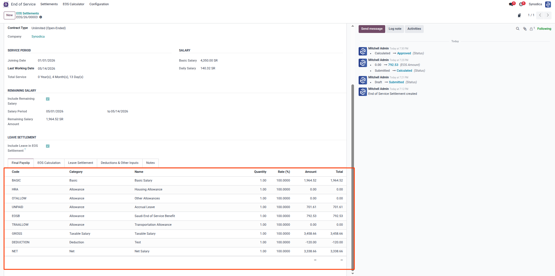
Task: Click record pager text 1 / 1
Action: 531,15
